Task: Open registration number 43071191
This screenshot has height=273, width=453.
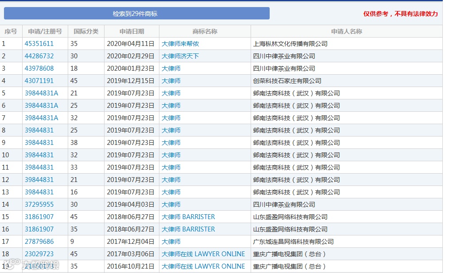Action: (39, 81)
